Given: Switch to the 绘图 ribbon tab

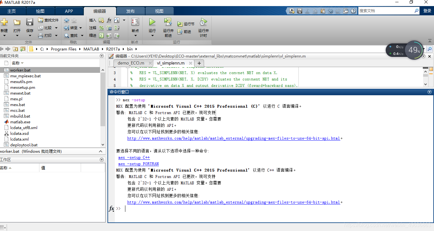Looking at the screenshot, I should pyautogui.click(x=40, y=11).
